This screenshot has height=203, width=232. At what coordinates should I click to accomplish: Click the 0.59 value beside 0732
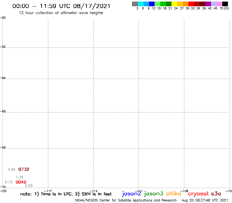tap(12, 169)
